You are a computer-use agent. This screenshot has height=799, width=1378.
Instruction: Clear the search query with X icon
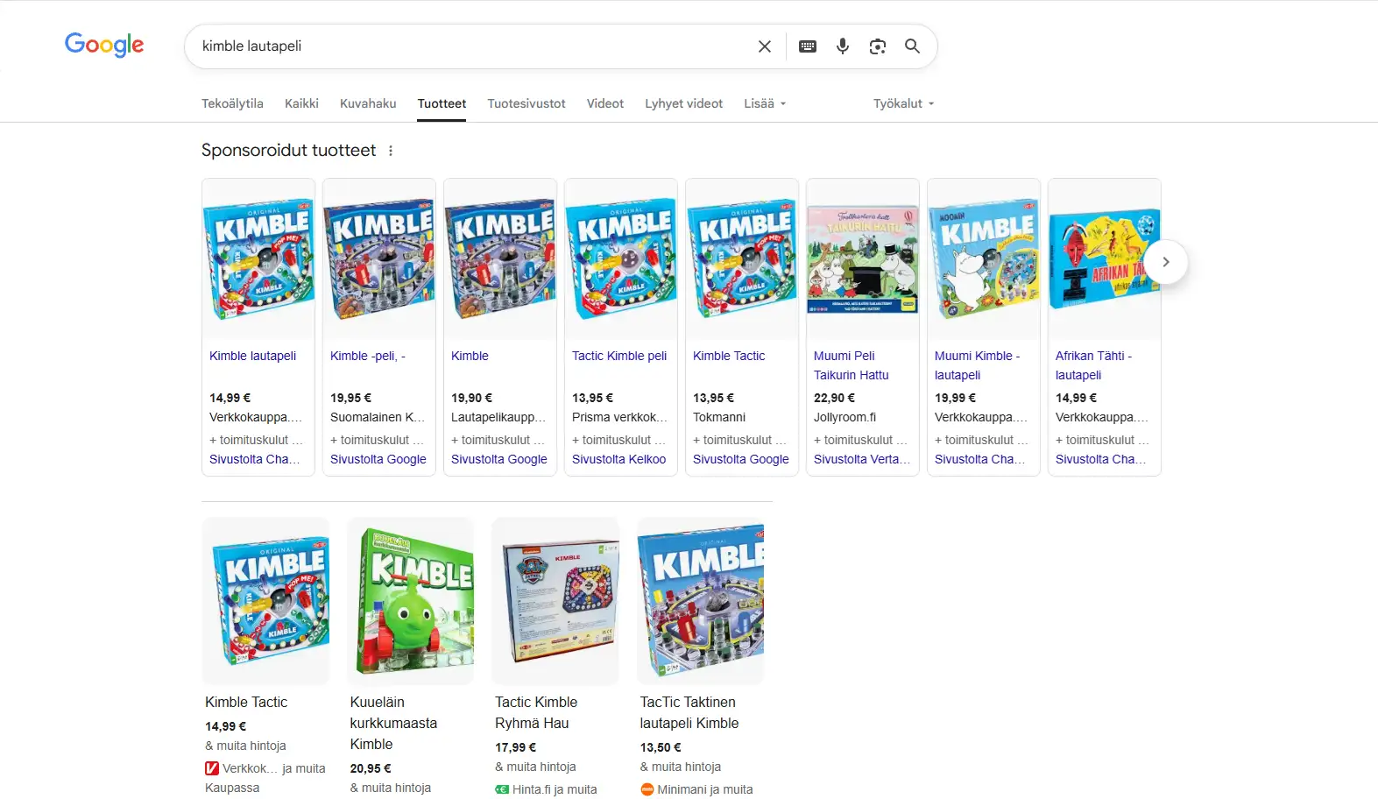pos(765,46)
